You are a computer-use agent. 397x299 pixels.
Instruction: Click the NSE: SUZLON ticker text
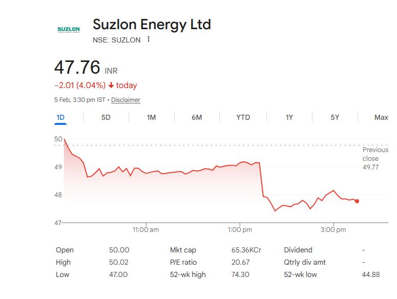tap(116, 40)
